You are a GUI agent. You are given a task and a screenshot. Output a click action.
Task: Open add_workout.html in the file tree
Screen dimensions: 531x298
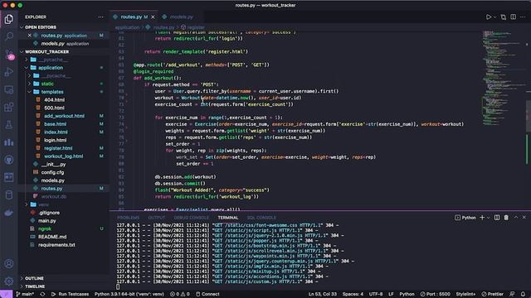pyautogui.click(x=64, y=116)
